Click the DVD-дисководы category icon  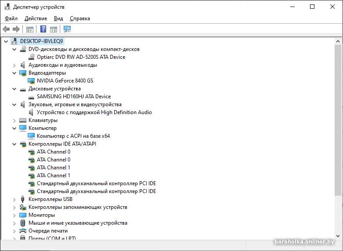23,49
